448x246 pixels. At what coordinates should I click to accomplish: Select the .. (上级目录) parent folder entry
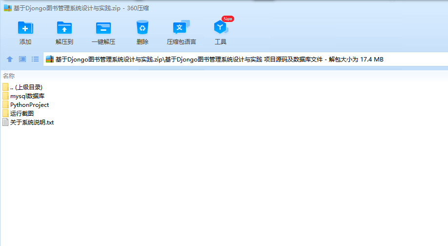(22, 87)
